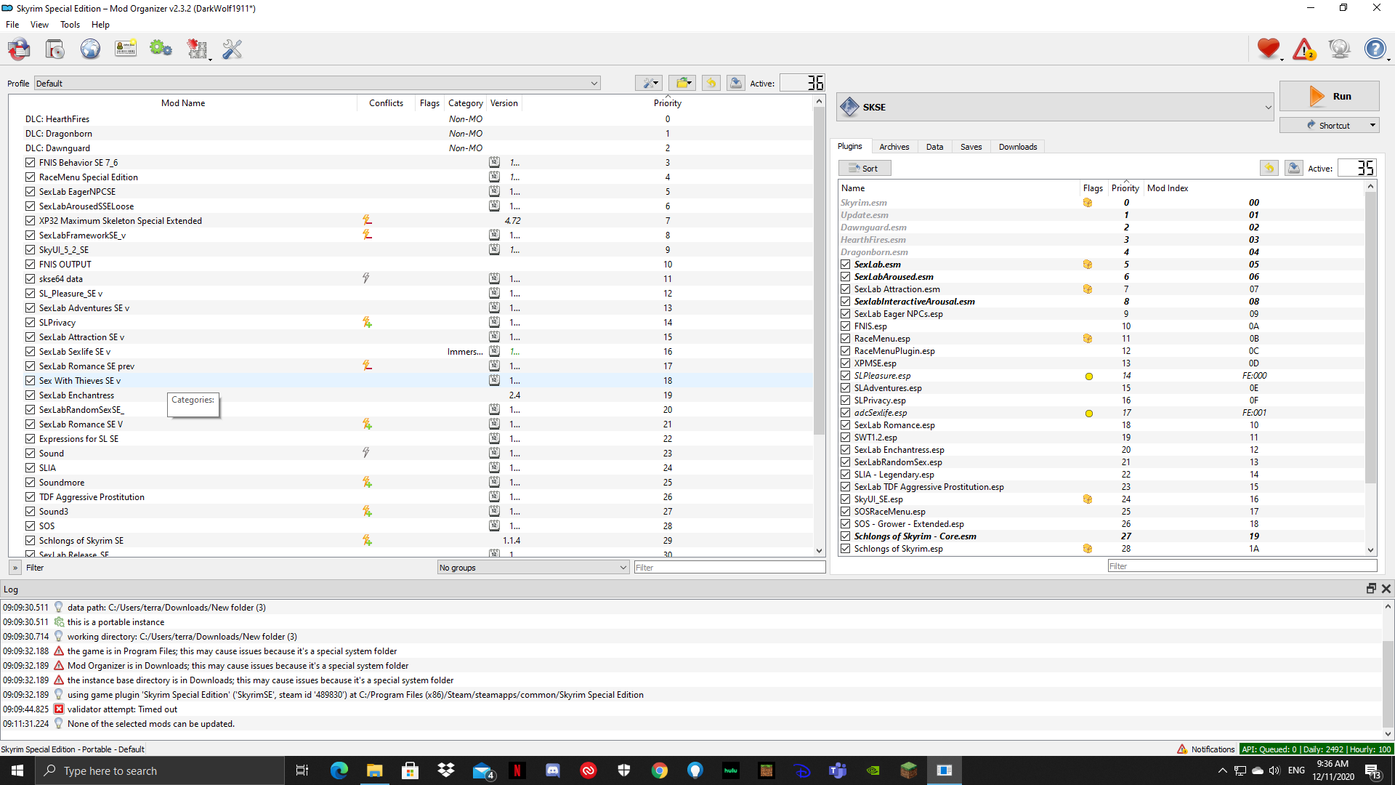Screen dimensions: 1395x785
Task: Disable the SkyUI_SE.esp plugin checkbox
Action: click(x=846, y=499)
